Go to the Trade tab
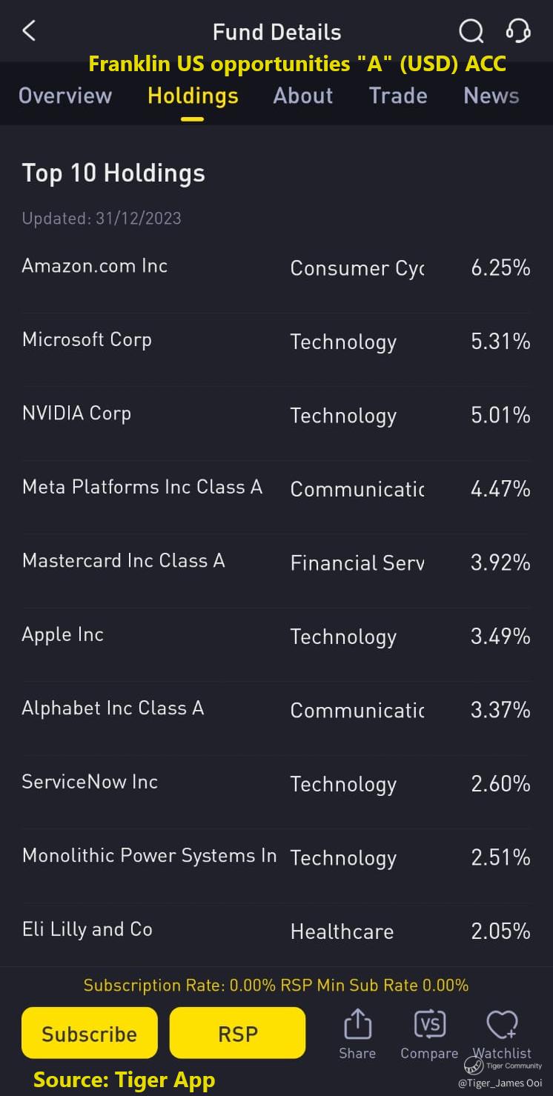The image size is (553, 1096). click(x=398, y=96)
